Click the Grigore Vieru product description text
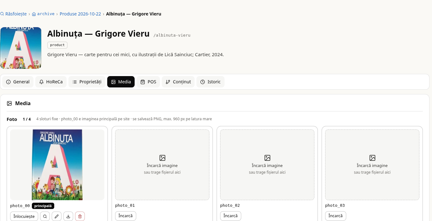 (136, 55)
